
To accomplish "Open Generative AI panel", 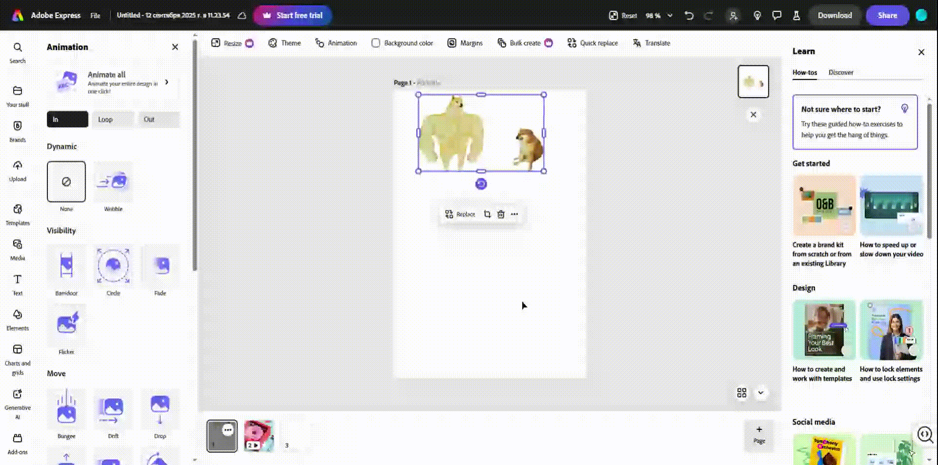I will (18, 404).
